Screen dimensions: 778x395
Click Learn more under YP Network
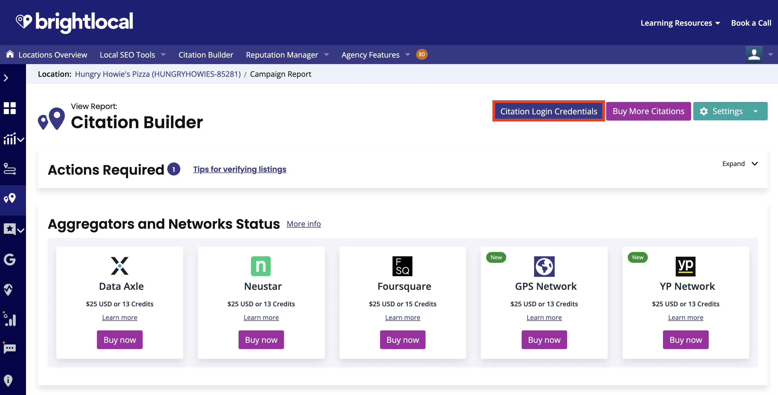point(686,317)
